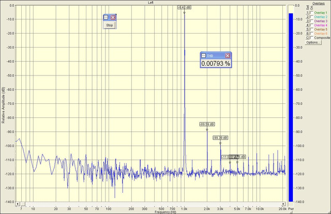The height and width of the screenshot is (214, 331).
Task: Open overlay Options dialog
Action: point(313,42)
